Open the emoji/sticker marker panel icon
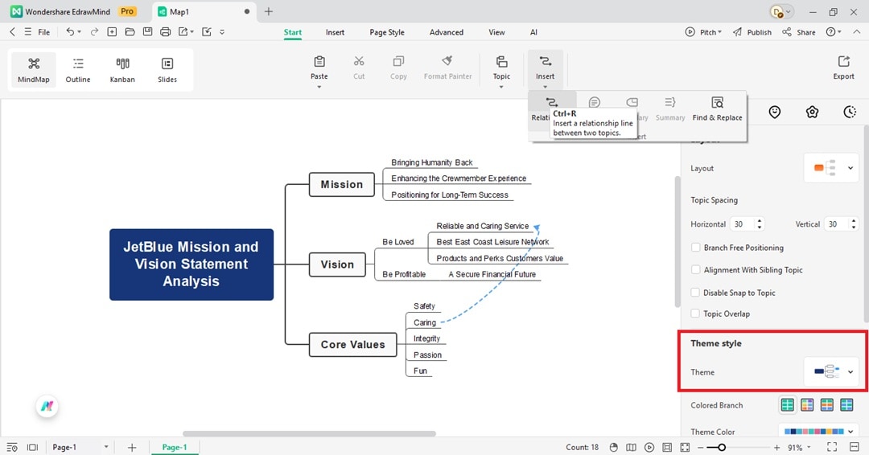The height and width of the screenshot is (455, 869). pos(775,113)
